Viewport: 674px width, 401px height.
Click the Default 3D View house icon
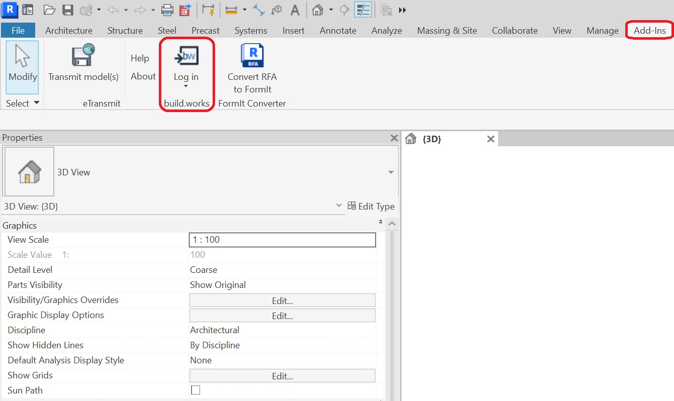[x=317, y=10]
